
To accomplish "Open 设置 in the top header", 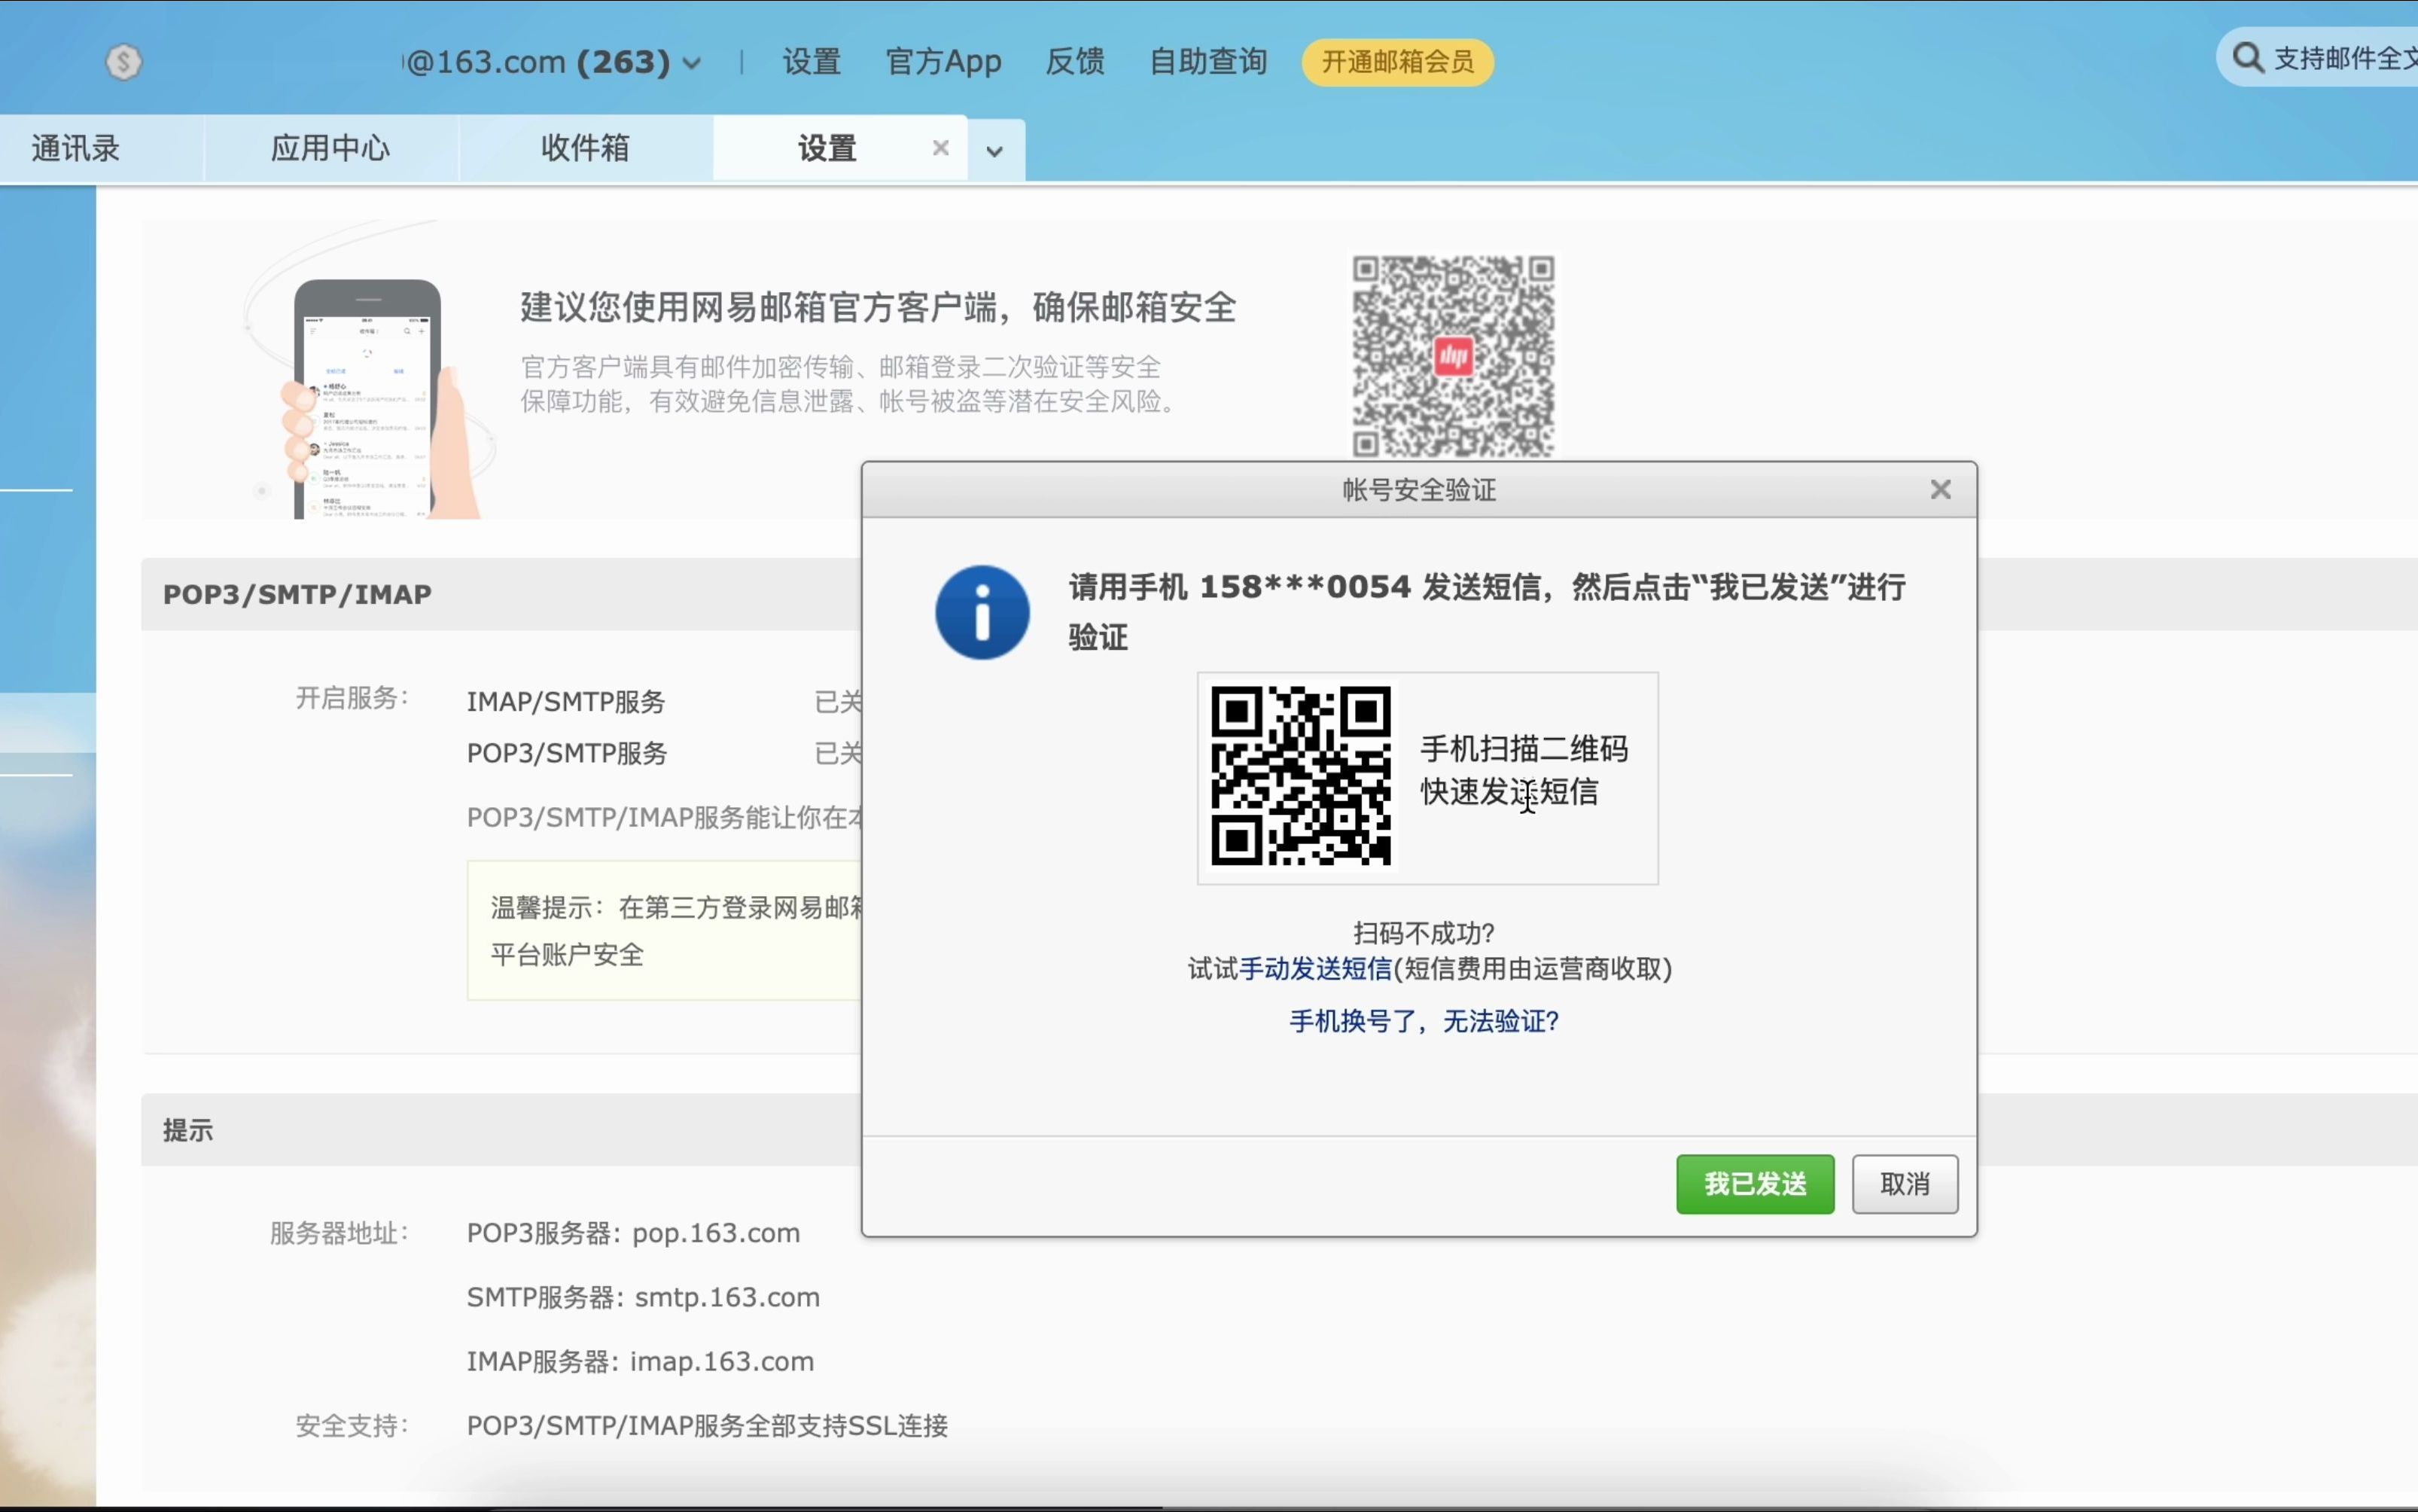I will pyautogui.click(x=811, y=62).
